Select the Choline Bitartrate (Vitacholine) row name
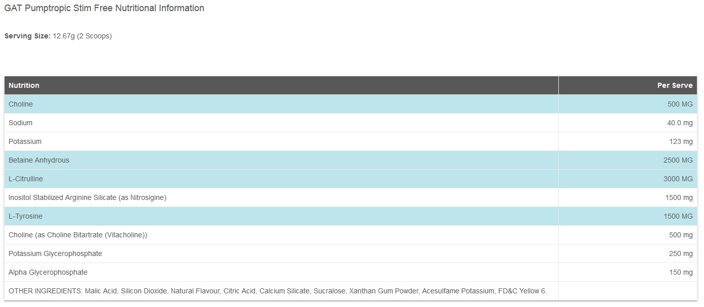The width and height of the screenshot is (704, 307). 78,235
